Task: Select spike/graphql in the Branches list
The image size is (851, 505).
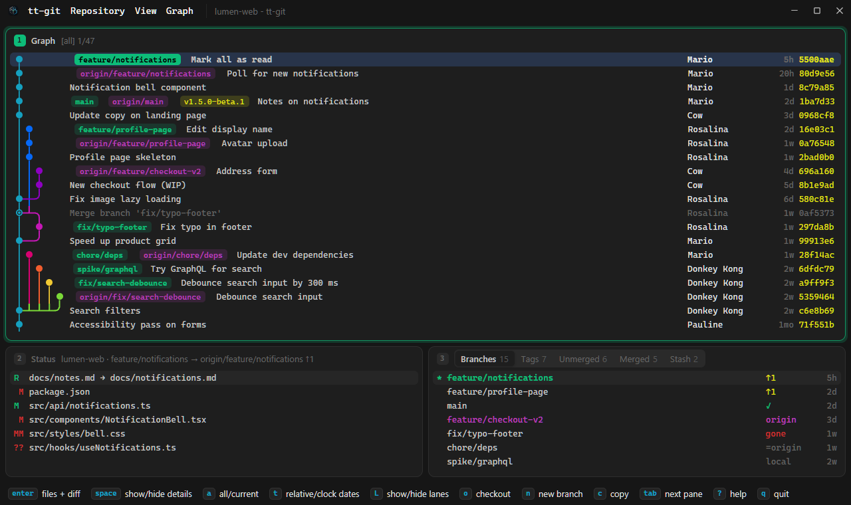Action: (x=637, y=462)
